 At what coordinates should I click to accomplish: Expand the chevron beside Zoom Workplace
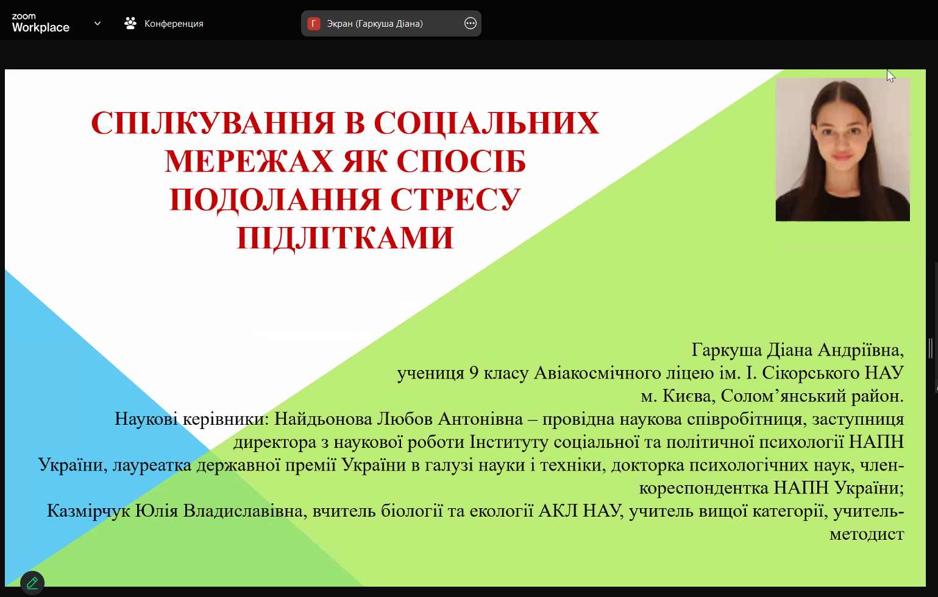click(98, 23)
